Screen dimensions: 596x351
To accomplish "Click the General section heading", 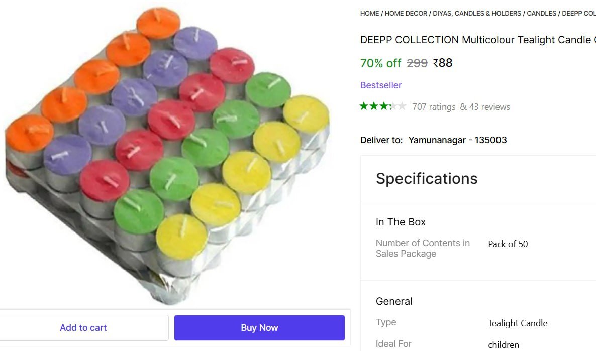I will 394,301.
